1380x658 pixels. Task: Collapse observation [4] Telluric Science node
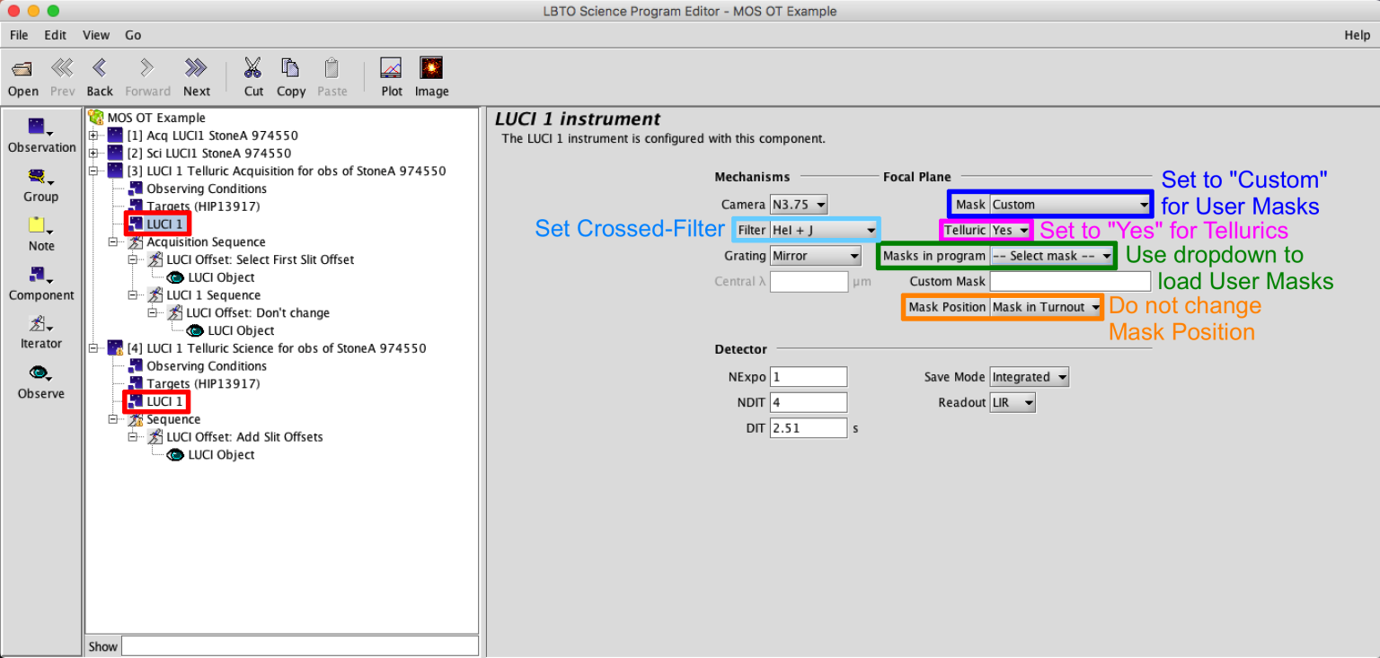[93, 348]
